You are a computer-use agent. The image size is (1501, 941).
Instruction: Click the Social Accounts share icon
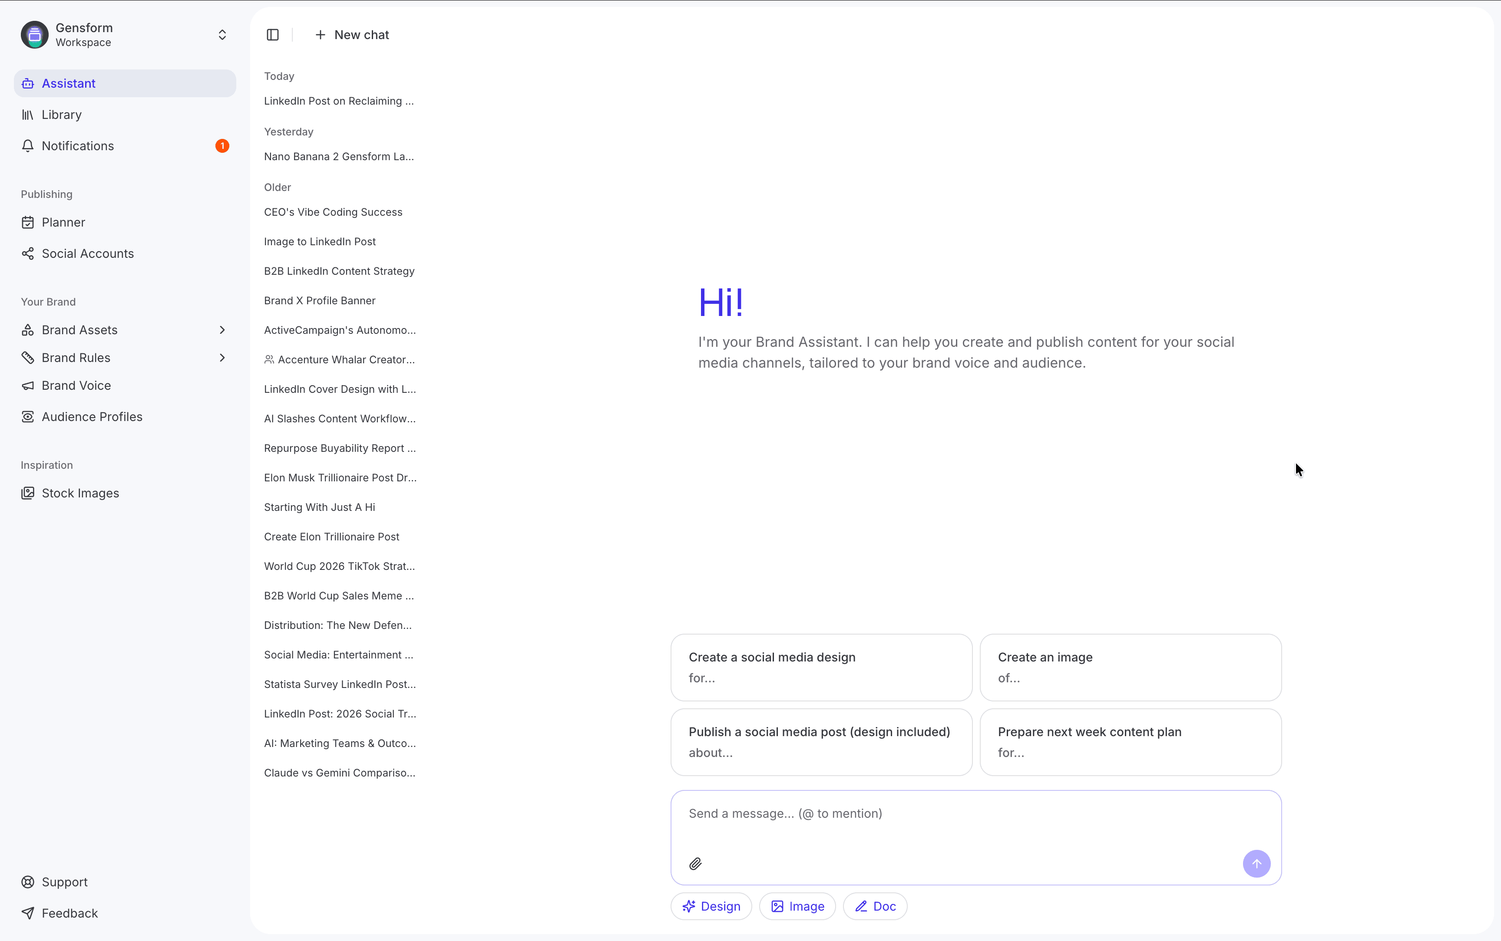tap(28, 253)
